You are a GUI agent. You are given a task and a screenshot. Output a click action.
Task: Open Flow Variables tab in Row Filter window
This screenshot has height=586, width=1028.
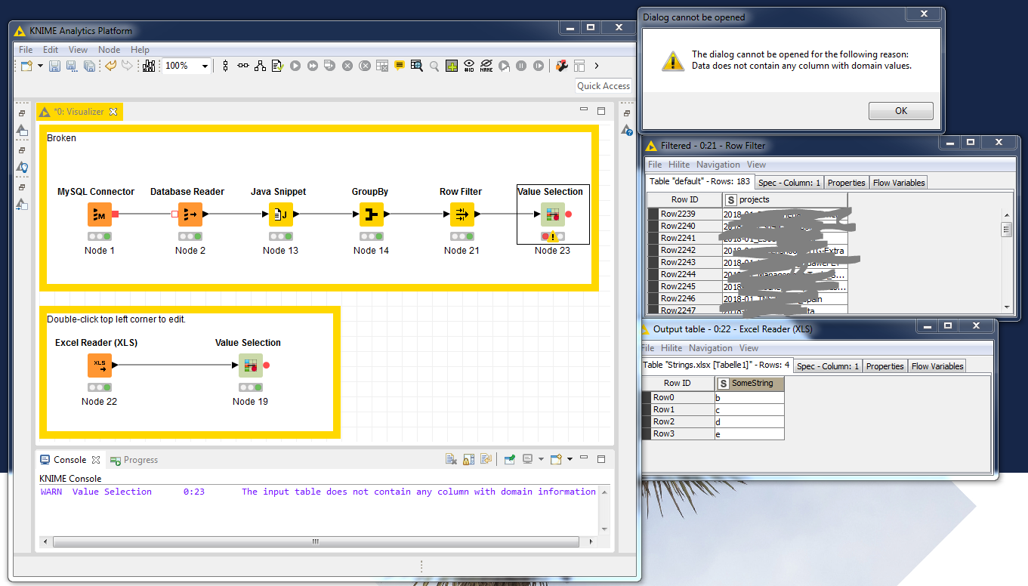click(x=898, y=183)
